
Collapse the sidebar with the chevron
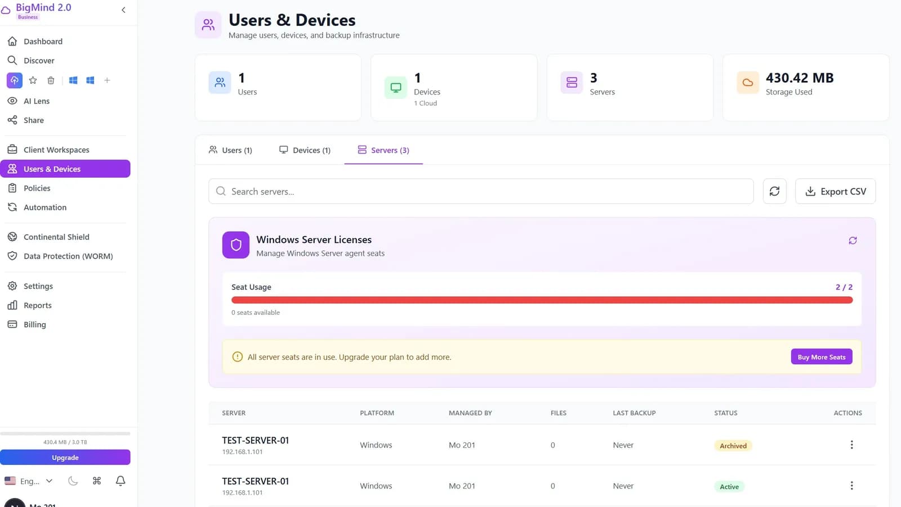(x=123, y=10)
